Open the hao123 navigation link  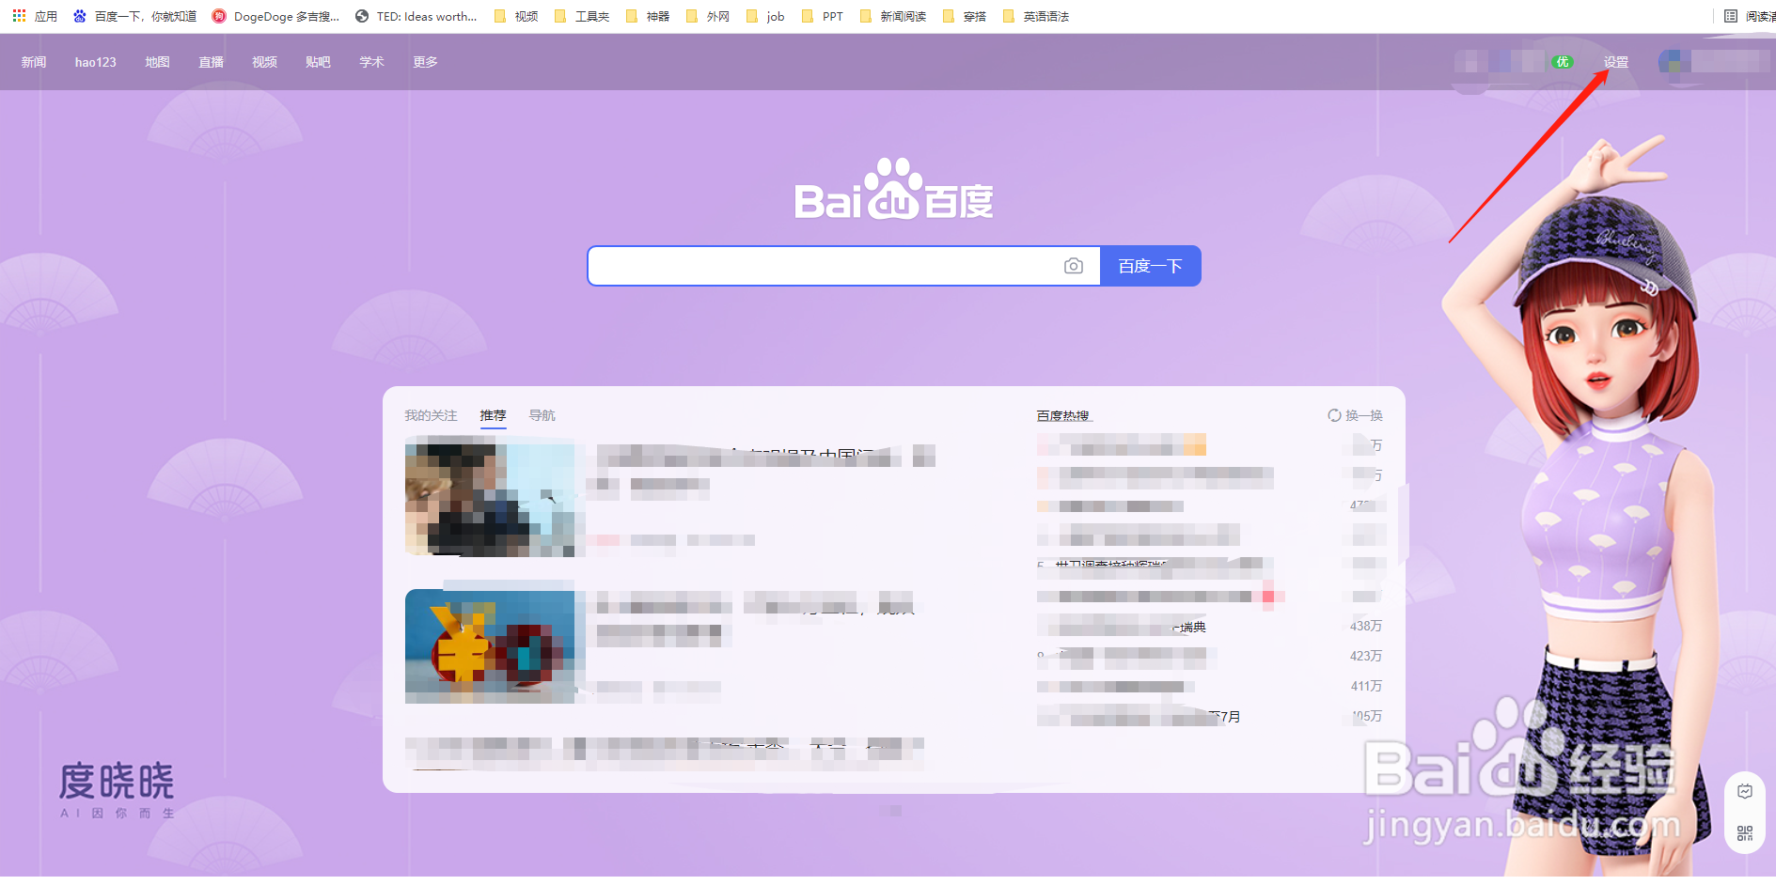pyautogui.click(x=95, y=62)
